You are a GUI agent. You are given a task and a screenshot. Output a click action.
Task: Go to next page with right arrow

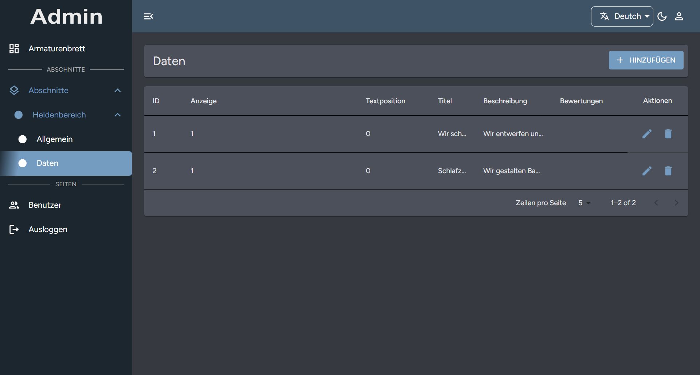pyautogui.click(x=677, y=203)
